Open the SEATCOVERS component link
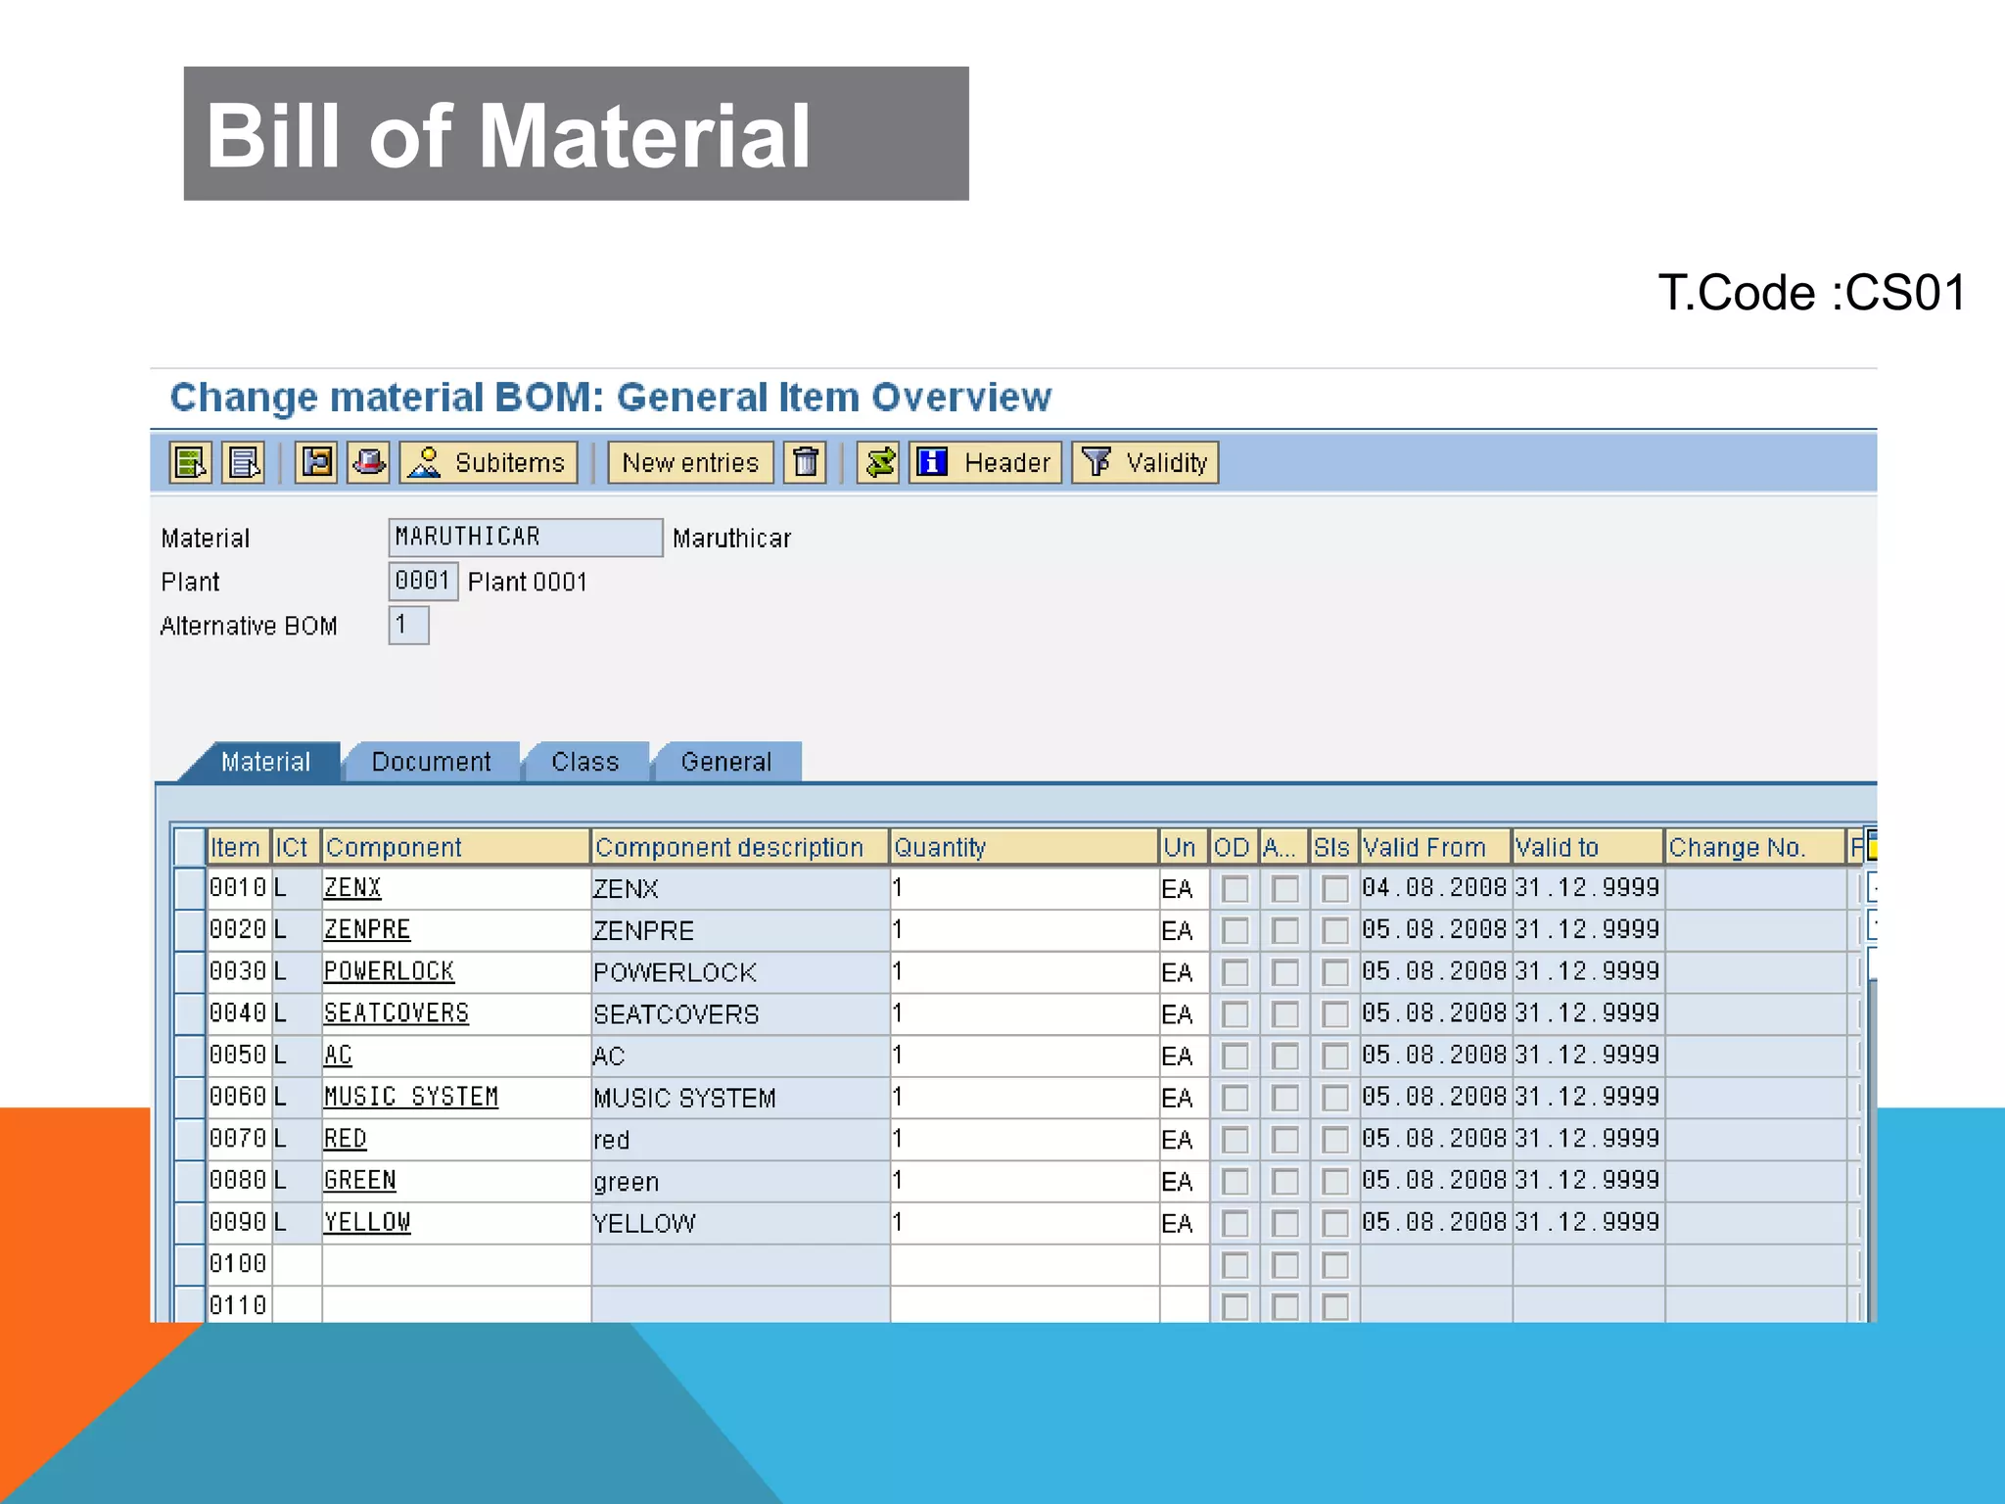The width and height of the screenshot is (2005, 1504). (x=396, y=1013)
